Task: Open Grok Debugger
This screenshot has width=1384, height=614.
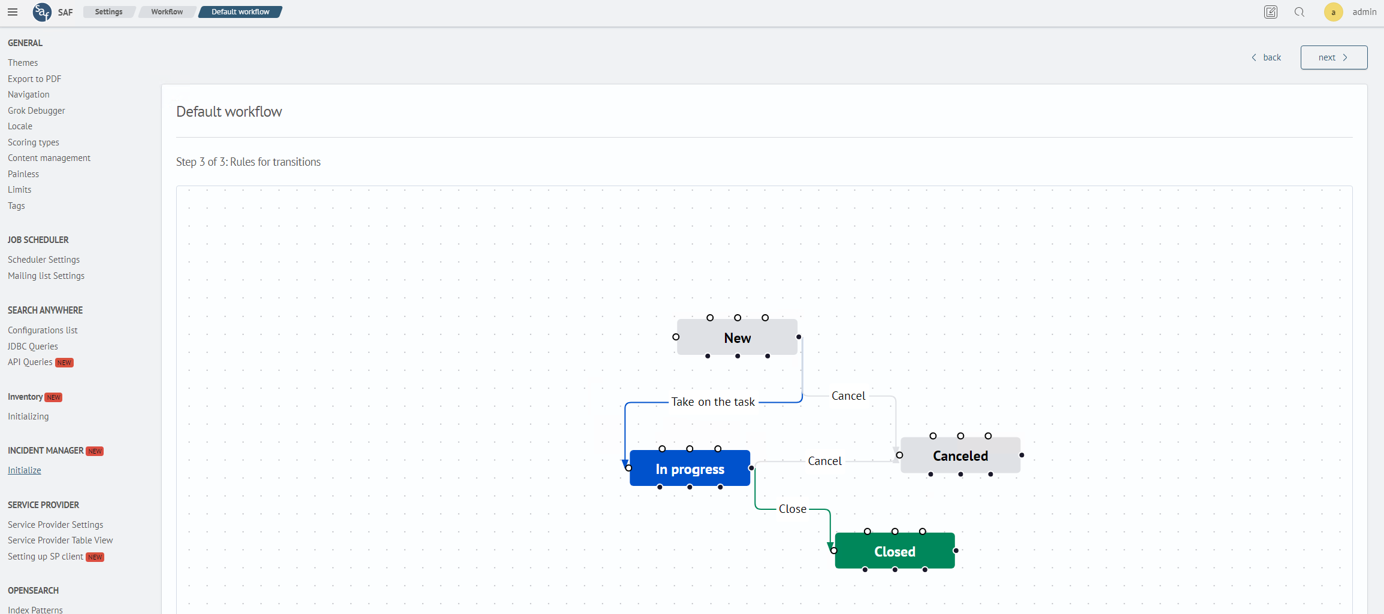Action: click(x=37, y=111)
